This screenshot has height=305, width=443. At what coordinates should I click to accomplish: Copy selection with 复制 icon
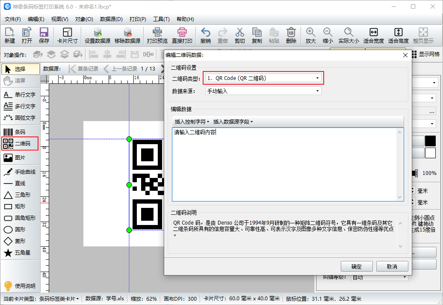(257, 36)
